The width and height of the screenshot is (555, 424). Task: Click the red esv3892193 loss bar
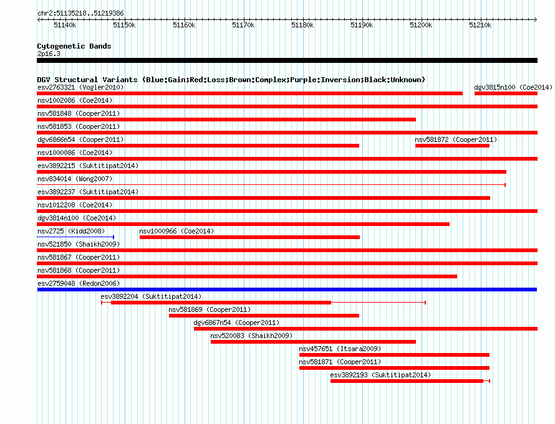410,381
